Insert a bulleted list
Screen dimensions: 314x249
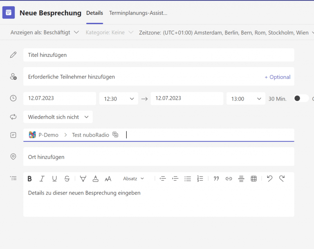[188, 179]
